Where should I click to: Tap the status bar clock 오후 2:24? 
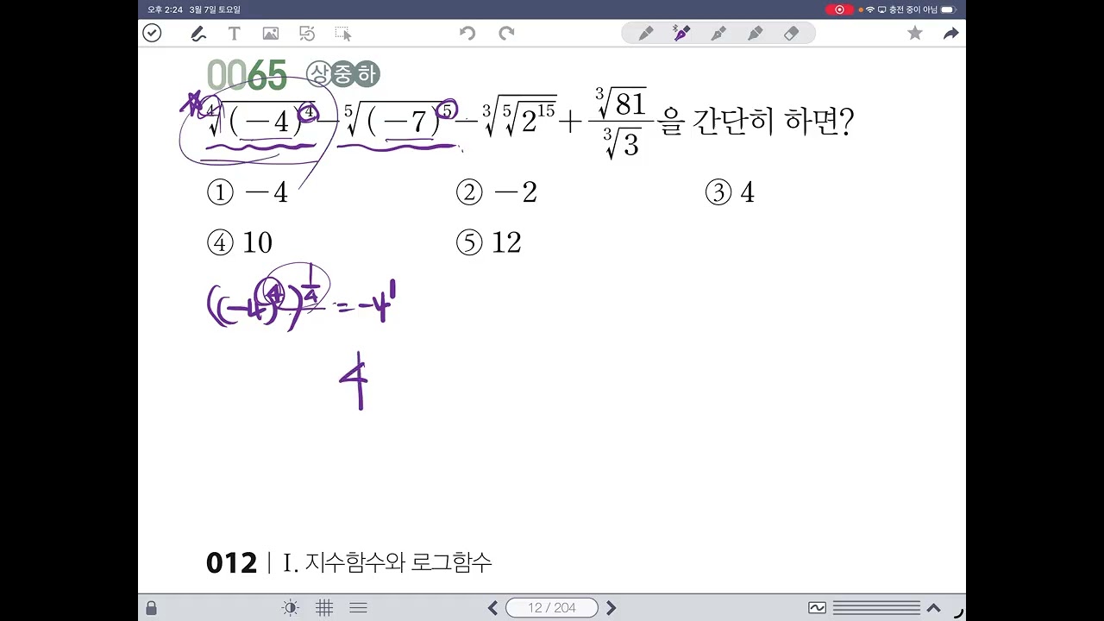164,9
